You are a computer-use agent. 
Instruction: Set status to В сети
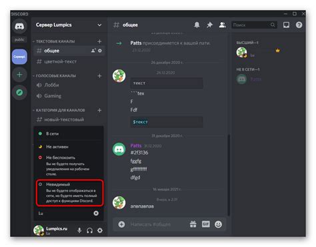tap(69, 134)
